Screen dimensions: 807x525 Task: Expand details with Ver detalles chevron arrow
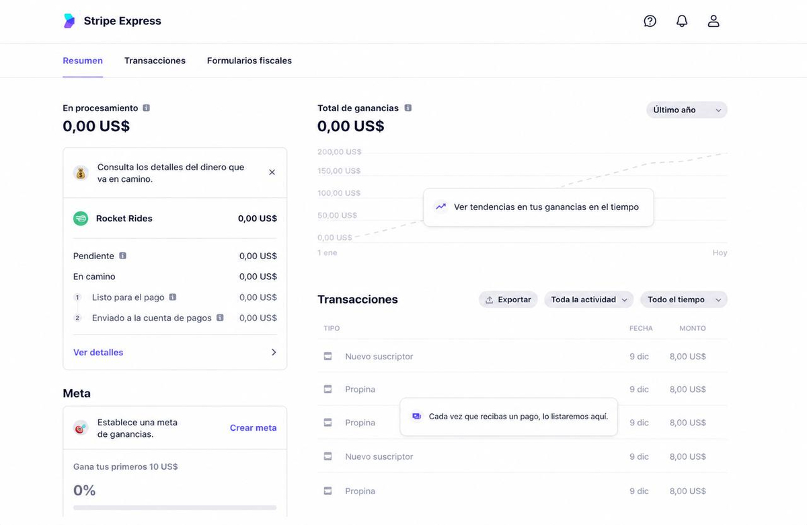(x=273, y=352)
